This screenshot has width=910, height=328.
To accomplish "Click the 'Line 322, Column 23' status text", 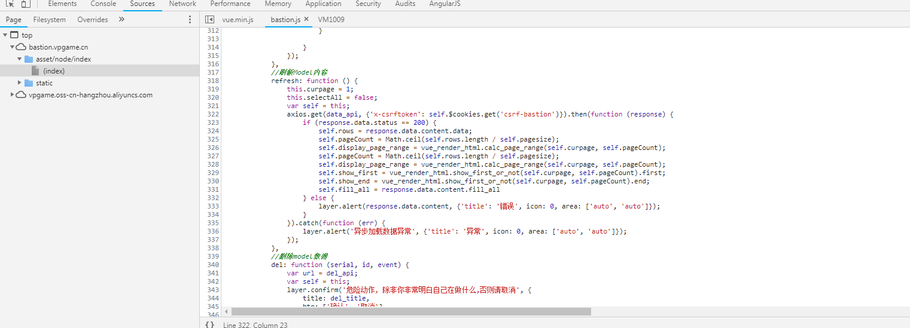I will click(x=255, y=325).
